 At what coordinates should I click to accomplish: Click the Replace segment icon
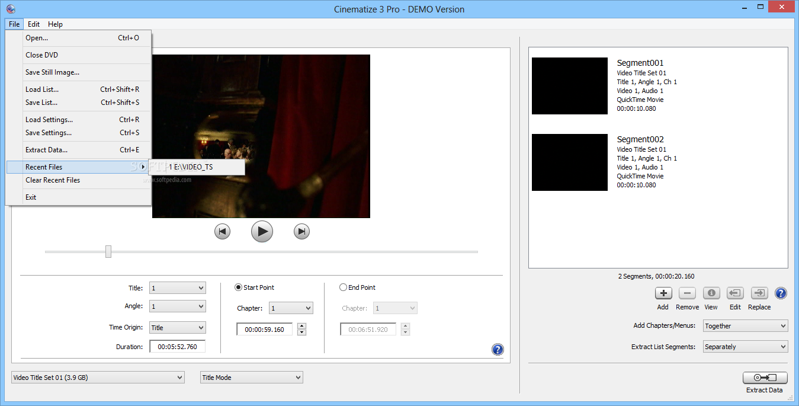click(x=759, y=293)
